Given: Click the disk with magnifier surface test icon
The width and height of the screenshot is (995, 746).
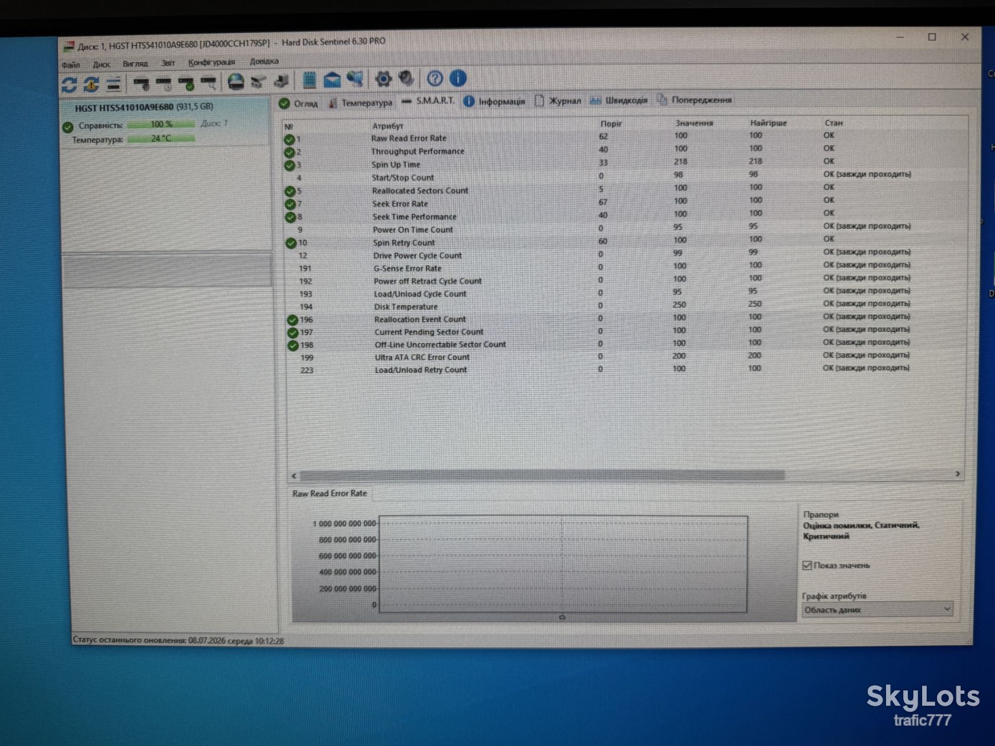Looking at the screenshot, I should [x=208, y=82].
